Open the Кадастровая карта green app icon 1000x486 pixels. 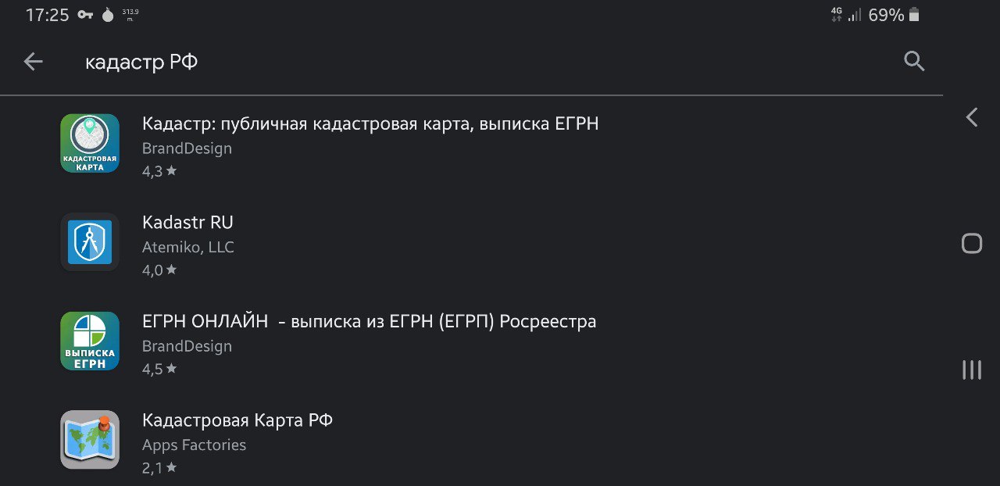pos(90,144)
